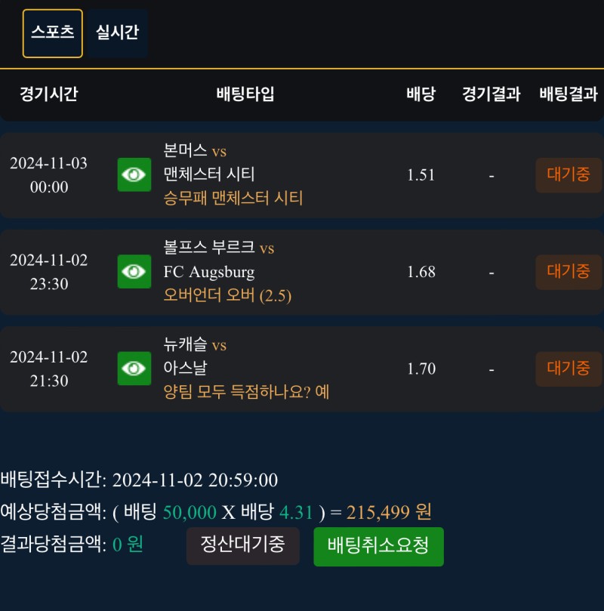This screenshot has width=604, height=611.
Task: Click the 경기시간 column header
Action: coord(49,94)
